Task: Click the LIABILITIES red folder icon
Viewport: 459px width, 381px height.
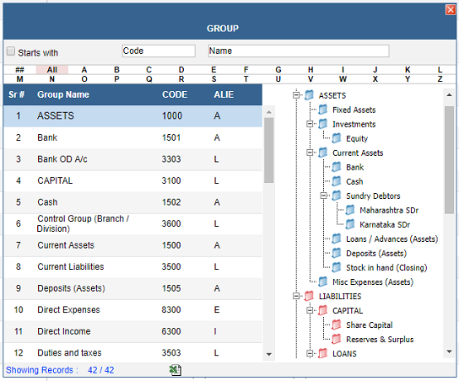Action: tap(309, 296)
